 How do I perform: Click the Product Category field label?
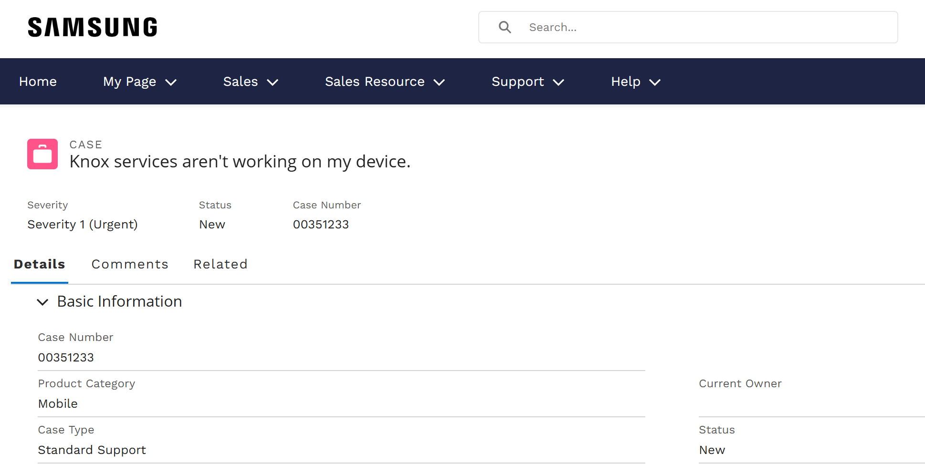pyautogui.click(x=86, y=384)
